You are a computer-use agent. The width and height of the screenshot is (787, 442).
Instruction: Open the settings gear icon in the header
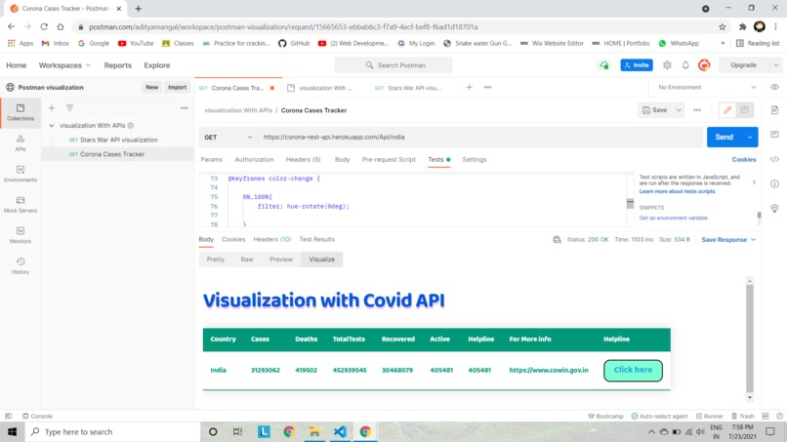coord(667,65)
